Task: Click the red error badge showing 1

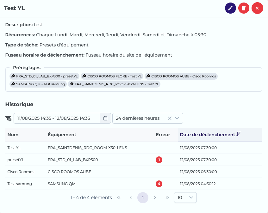Action: pos(159,160)
